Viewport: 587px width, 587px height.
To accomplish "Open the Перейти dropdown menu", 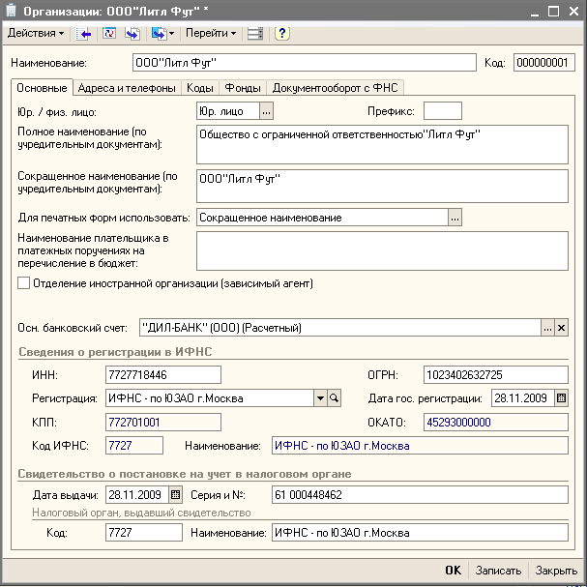I will 211,33.
